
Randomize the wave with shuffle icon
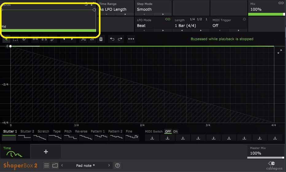[83, 39]
